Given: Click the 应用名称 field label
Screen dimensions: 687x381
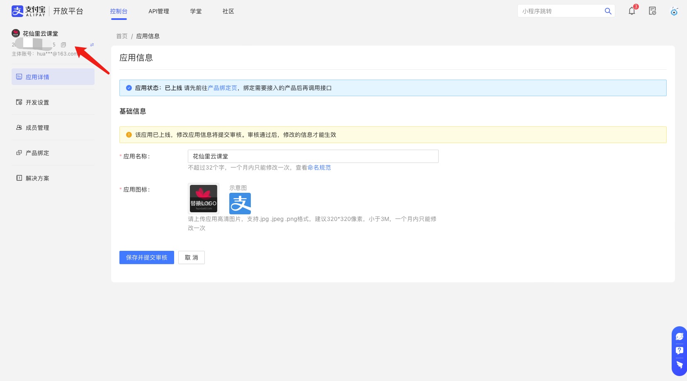Looking at the screenshot, I should click(x=136, y=156).
